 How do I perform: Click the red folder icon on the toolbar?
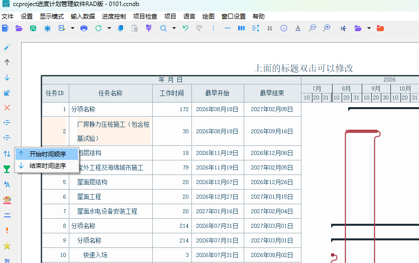pos(380,28)
